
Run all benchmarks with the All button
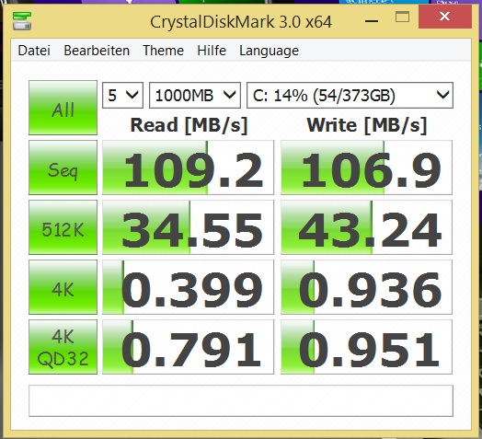point(63,108)
